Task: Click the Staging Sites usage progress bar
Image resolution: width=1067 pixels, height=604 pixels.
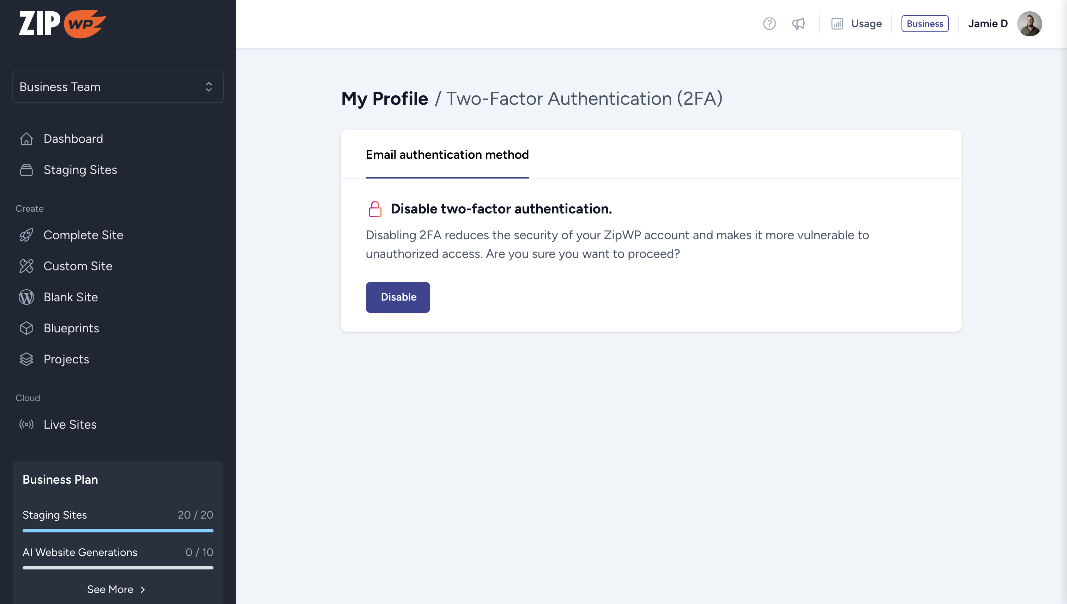Action: click(x=118, y=531)
